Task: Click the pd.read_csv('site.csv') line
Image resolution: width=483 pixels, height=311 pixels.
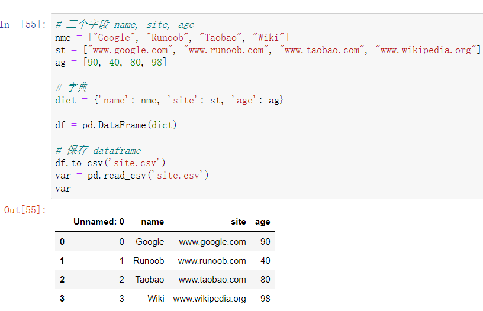Action: (x=132, y=175)
